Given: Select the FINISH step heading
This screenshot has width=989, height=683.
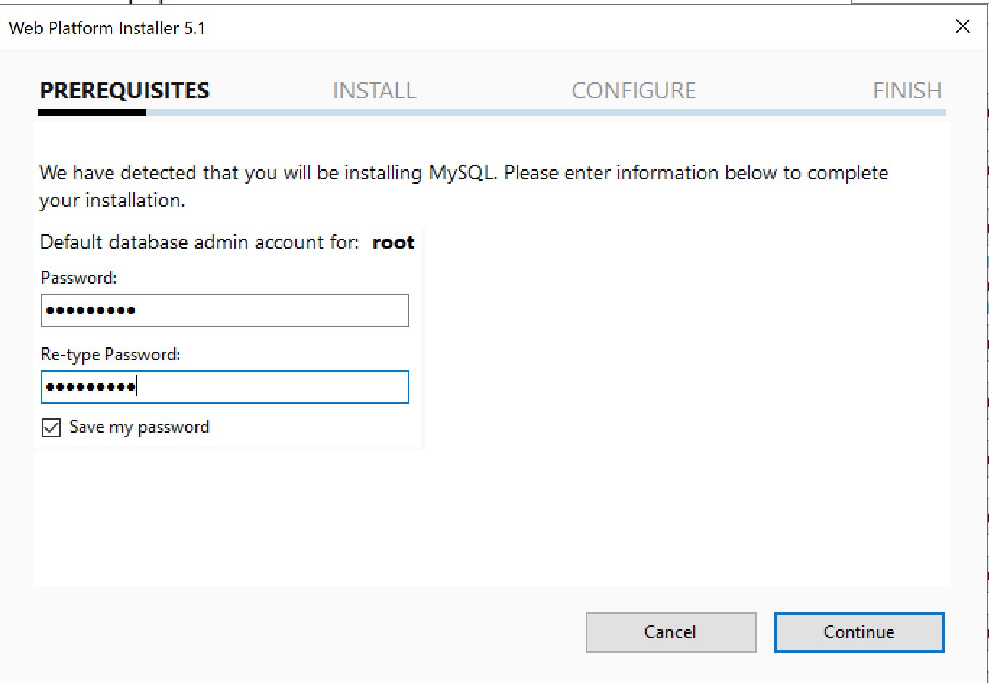Looking at the screenshot, I should point(907,90).
